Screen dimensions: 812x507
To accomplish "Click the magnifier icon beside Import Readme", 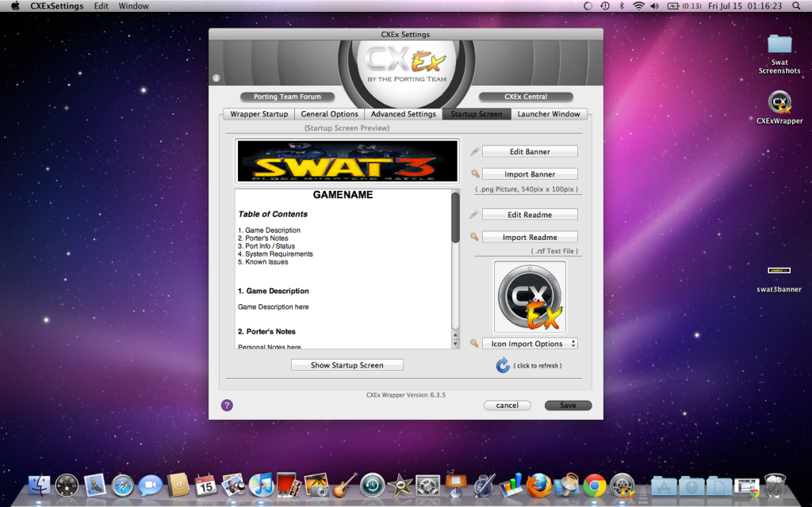I will coord(474,237).
